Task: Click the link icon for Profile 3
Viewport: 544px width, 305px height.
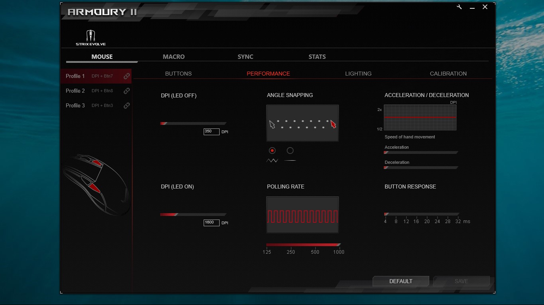Action: pos(126,105)
